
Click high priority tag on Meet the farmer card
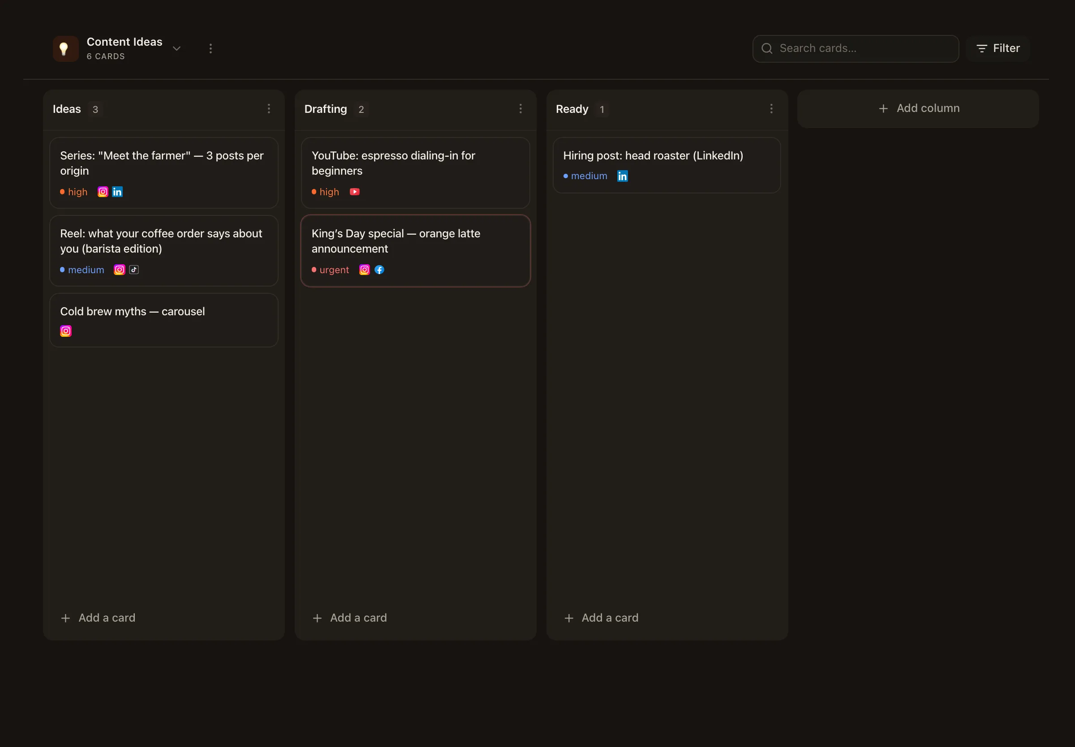pyautogui.click(x=74, y=192)
